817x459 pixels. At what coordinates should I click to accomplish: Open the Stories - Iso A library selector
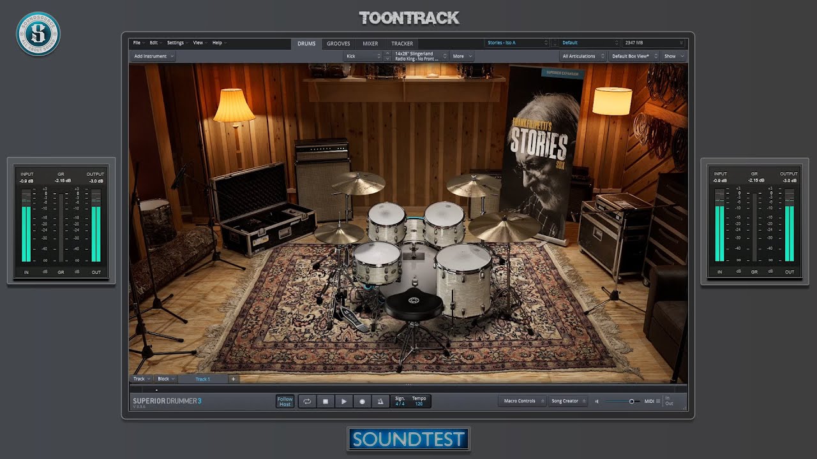[517, 43]
